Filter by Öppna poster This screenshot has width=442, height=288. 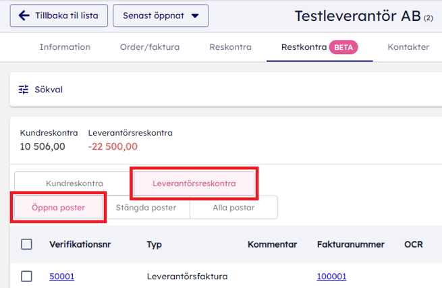[x=58, y=207]
